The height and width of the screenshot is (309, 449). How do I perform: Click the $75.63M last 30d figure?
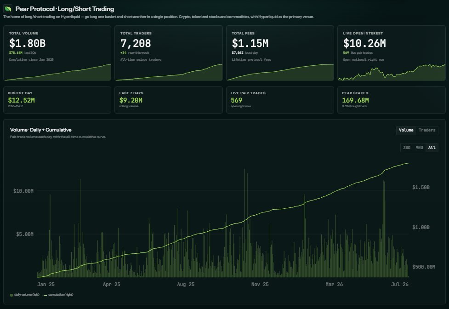pyautogui.click(x=23, y=53)
